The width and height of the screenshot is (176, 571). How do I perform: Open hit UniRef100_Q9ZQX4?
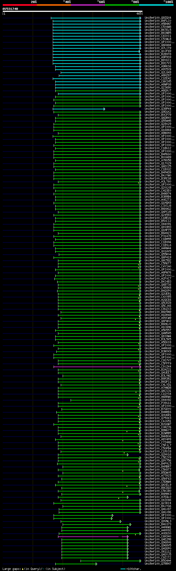click(x=158, y=18)
